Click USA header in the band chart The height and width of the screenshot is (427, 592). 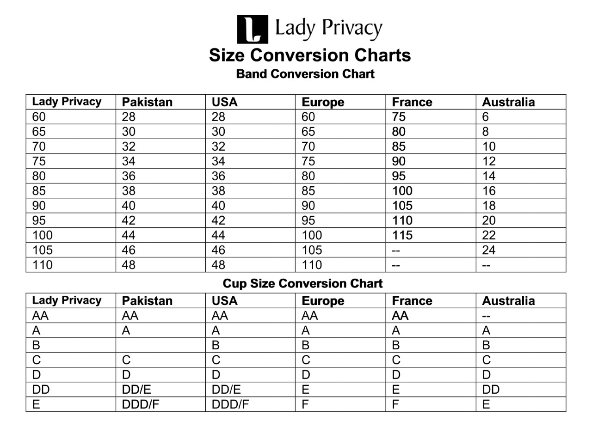[x=224, y=102]
